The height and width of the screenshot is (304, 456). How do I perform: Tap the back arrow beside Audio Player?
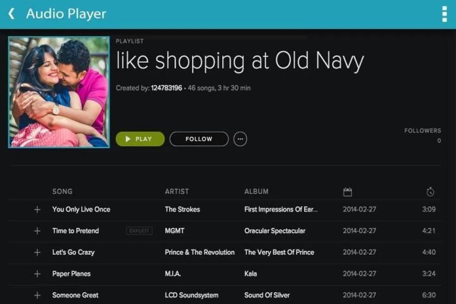coord(11,14)
